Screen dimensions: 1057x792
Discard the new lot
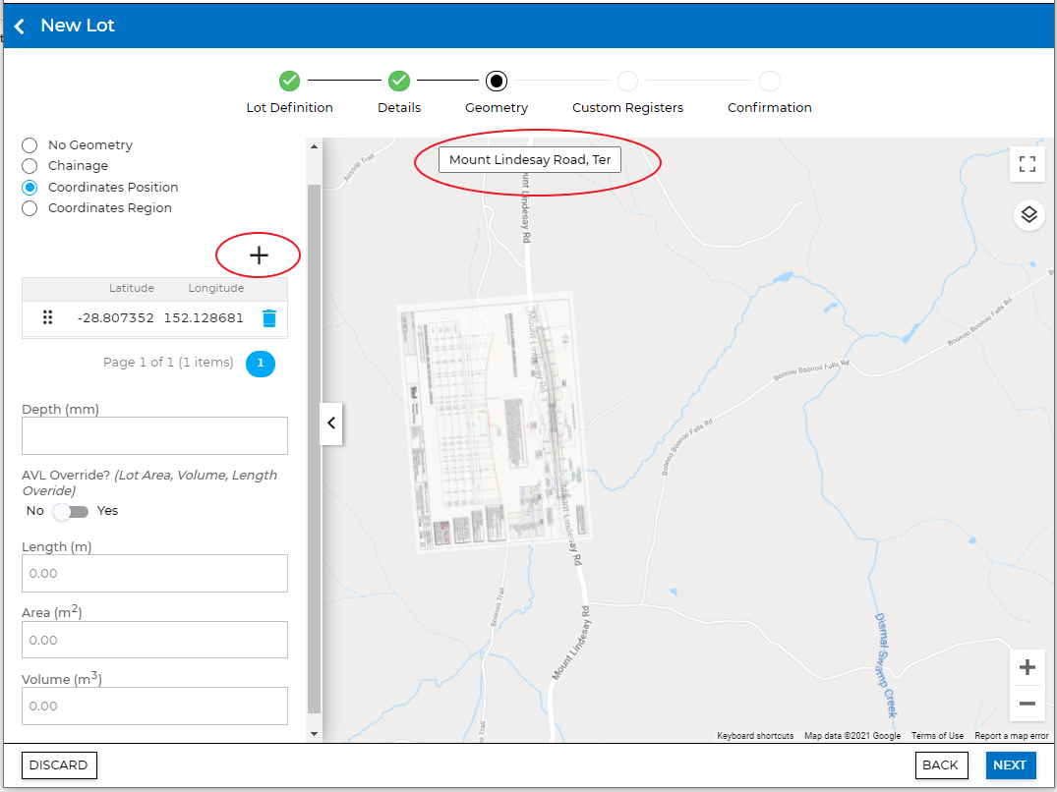59,764
